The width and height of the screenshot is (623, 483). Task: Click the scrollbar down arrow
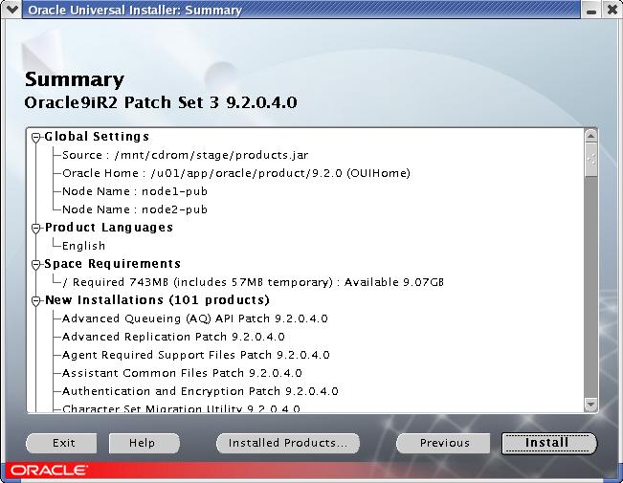[x=590, y=405]
